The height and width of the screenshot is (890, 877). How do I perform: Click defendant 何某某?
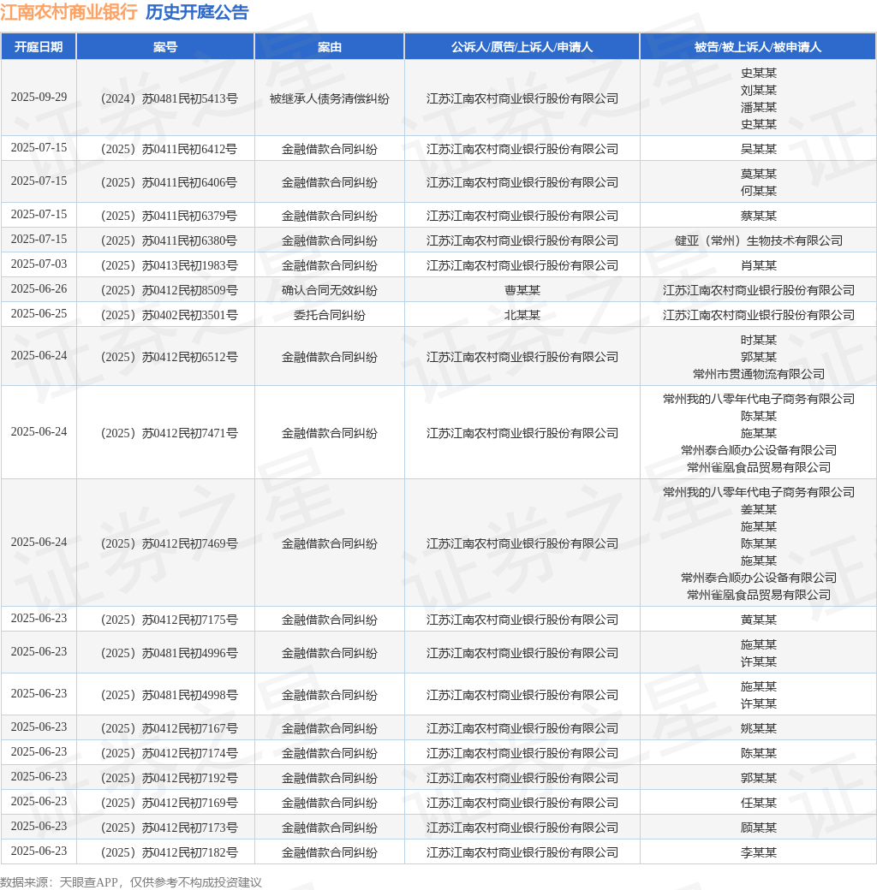coord(758,192)
